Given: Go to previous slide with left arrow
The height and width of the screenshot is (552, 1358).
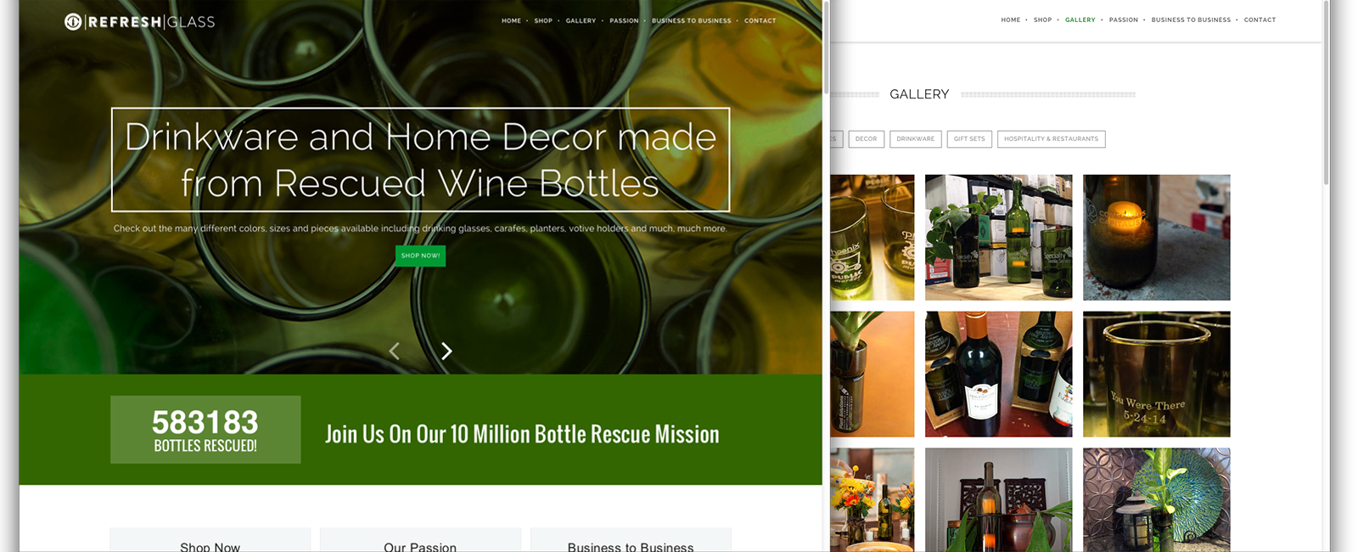Looking at the screenshot, I should tap(394, 351).
